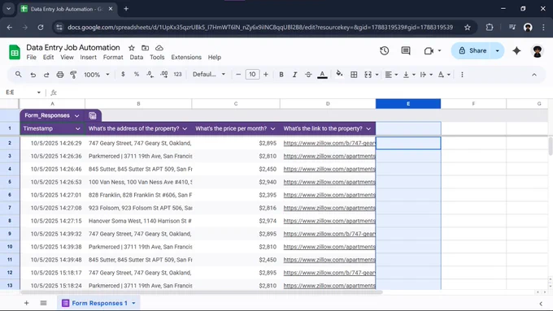Open the Timestamp column filter dropdown

pyautogui.click(x=78, y=129)
